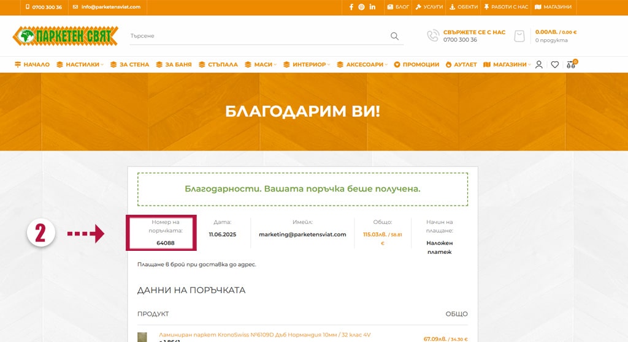Click the product thumbnail in order details
The width and height of the screenshot is (628, 342).
[x=142, y=337]
